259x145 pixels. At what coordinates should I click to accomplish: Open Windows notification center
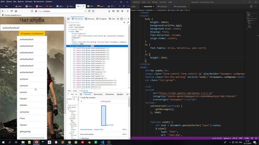(x=255, y=142)
